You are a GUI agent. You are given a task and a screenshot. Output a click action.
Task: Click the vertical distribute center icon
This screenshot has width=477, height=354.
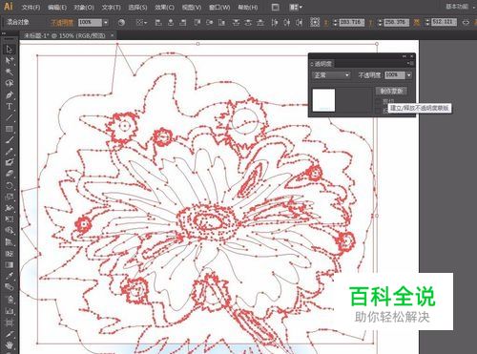(x=248, y=22)
